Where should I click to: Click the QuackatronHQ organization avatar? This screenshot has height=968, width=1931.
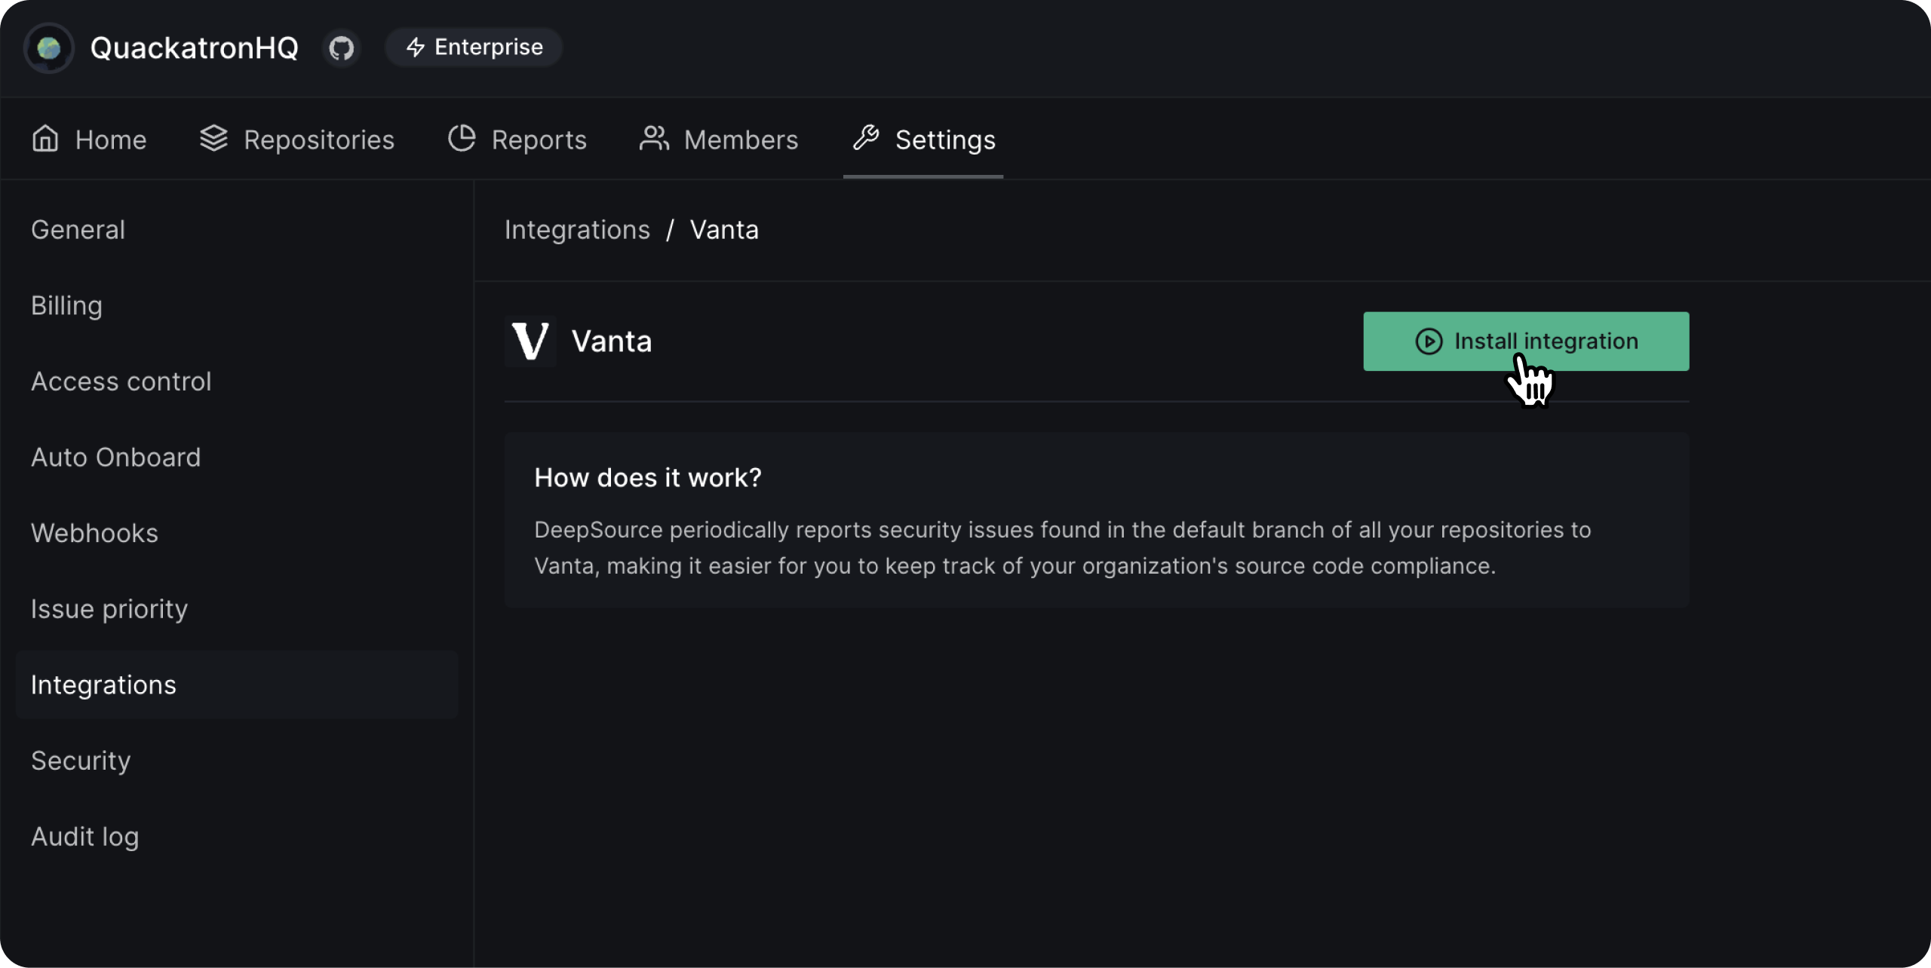tap(49, 48)
